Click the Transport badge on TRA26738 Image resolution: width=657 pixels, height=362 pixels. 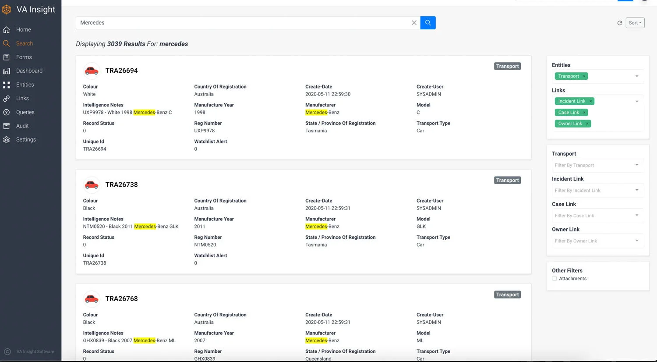point(507,180)
